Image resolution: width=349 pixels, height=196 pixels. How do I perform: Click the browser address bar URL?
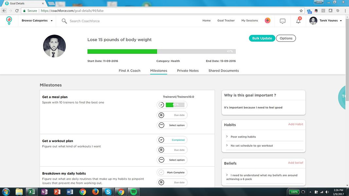coord(72,11)
